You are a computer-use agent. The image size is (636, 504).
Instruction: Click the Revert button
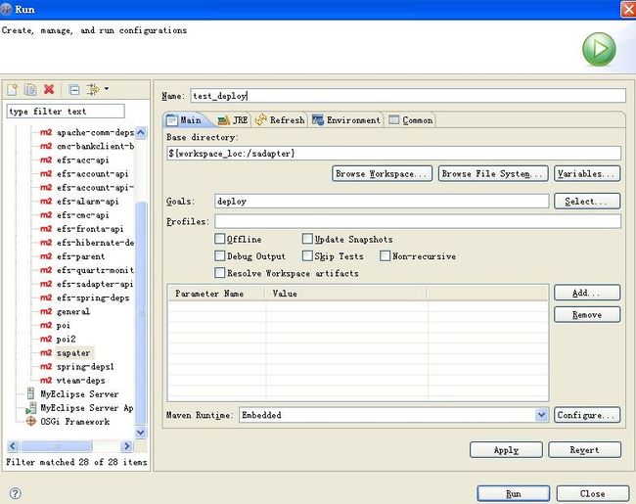coord(584,450)
